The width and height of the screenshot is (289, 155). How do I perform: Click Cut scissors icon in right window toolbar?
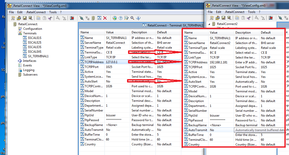point(249,18)
